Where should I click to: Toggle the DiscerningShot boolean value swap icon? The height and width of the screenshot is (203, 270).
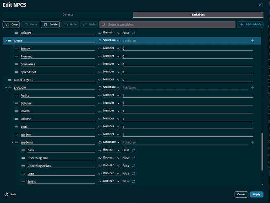pos(134,158)
